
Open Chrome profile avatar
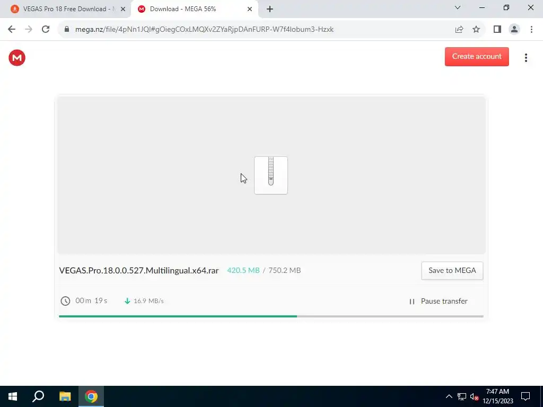tap(514, 29)
